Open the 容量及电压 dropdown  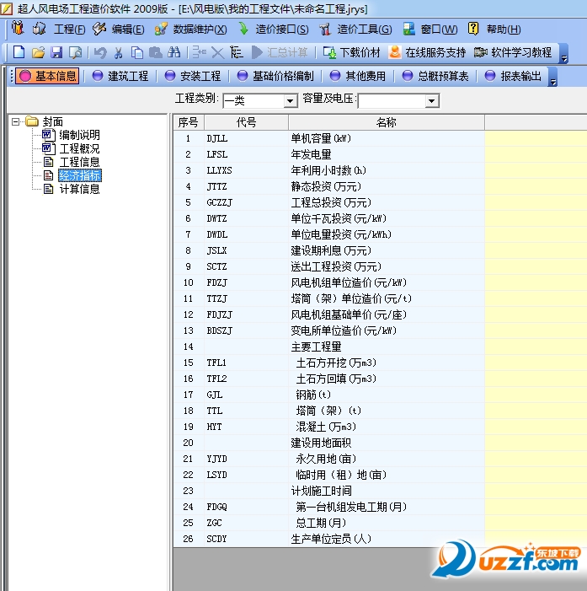click(x=431, y=100)
